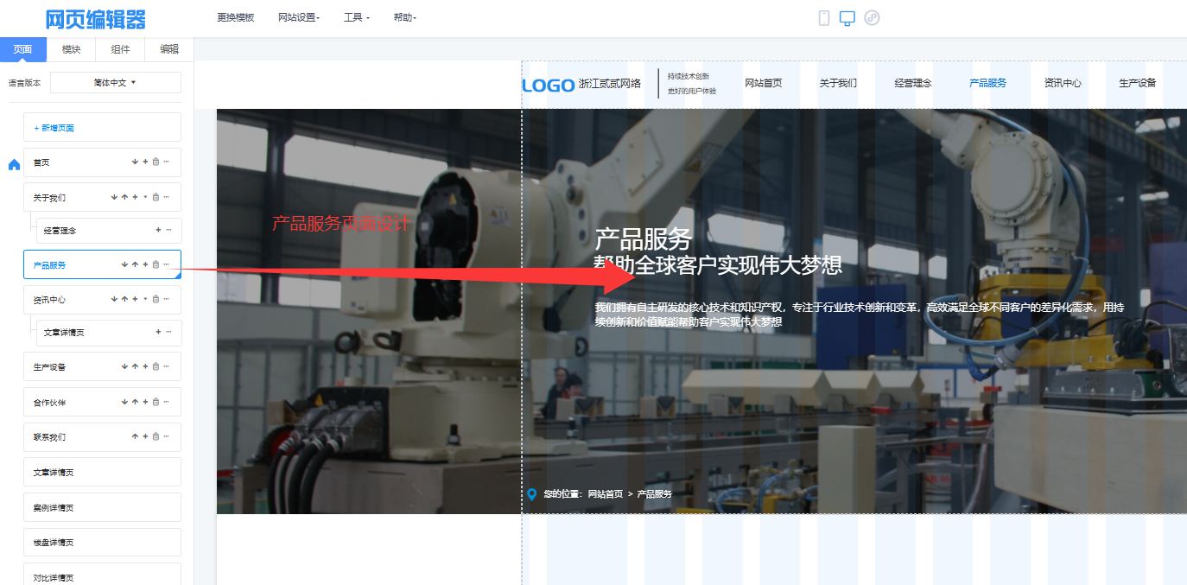The height and width of the screenshot is (585, 1187).
Task: Add subpage under 资讯中心 with plus
Action: (x=135, y=299)
